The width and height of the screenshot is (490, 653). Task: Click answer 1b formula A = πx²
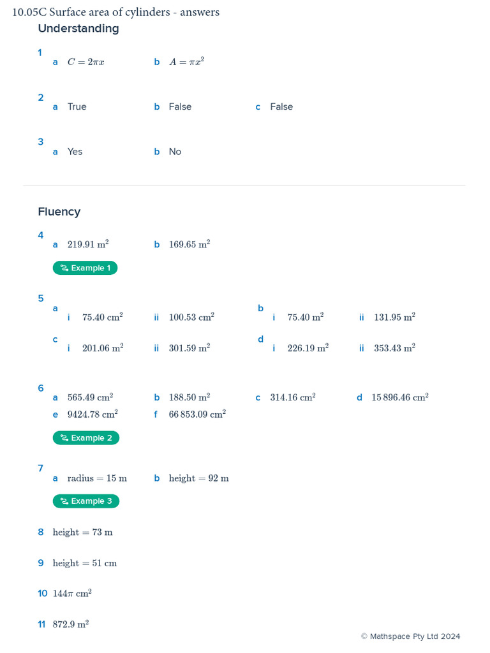(187, 62)
